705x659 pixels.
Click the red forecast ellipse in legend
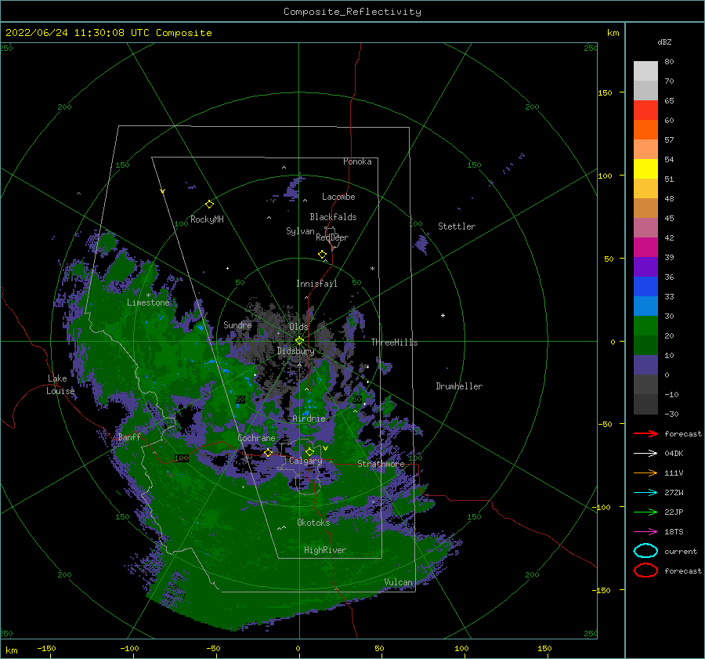click(x=645, y=570)
